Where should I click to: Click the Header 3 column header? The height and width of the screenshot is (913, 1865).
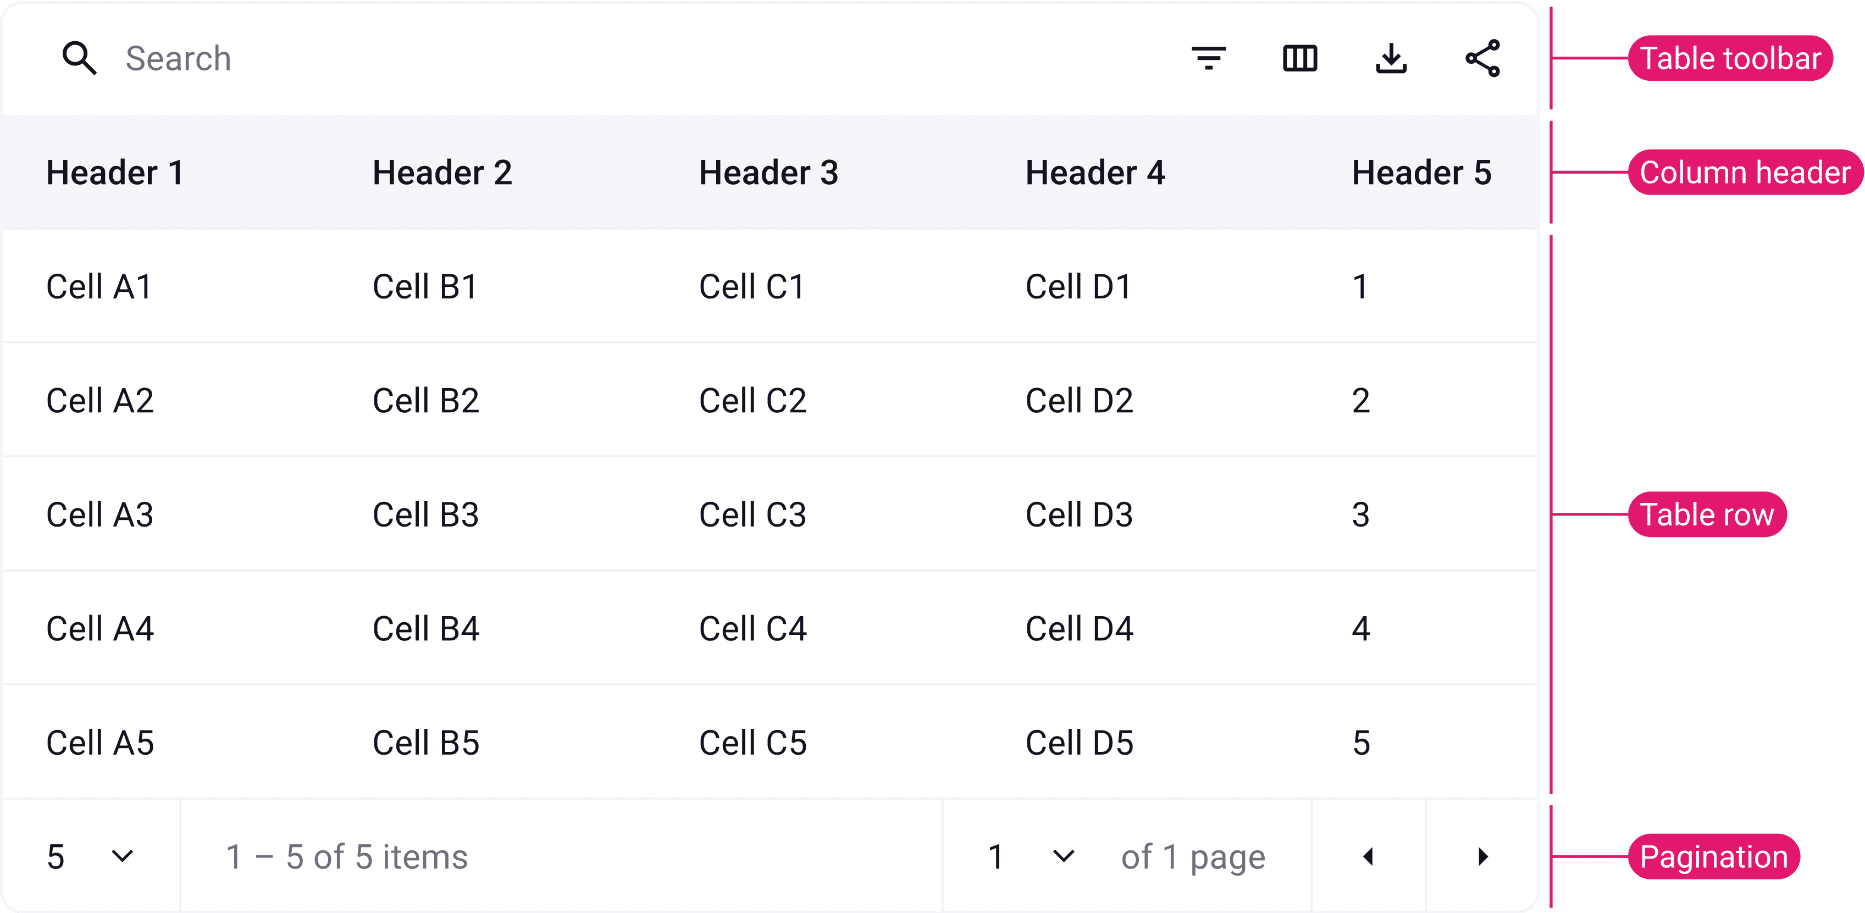point(768,172)
